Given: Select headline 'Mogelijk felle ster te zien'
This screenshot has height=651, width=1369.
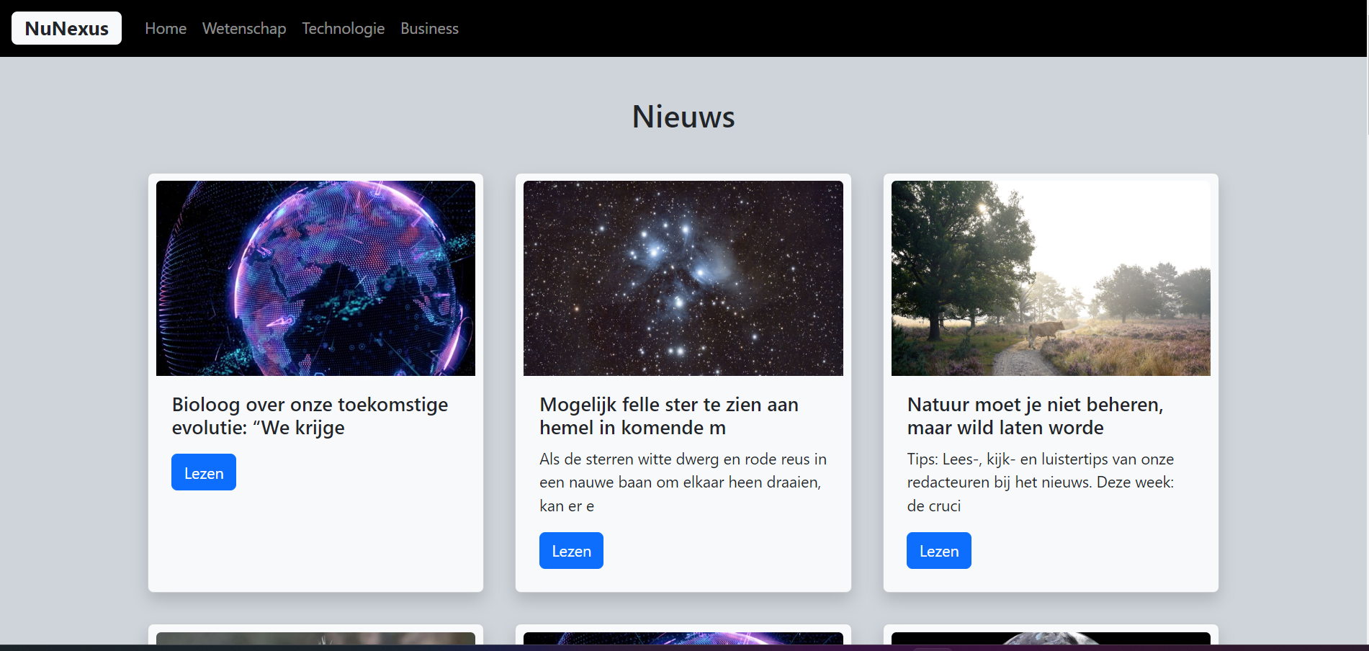Looking at the screenshot, I should pos(669,416).
